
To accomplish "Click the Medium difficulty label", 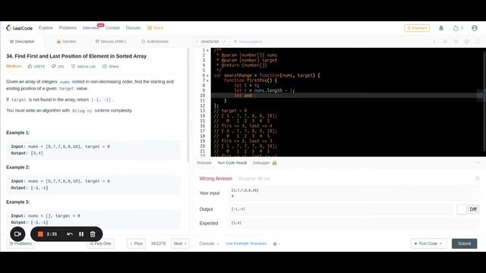I will click(14, 66).
